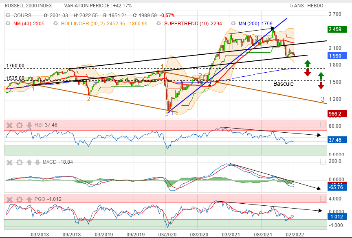The width and height of the screenshot is (352, 238).
Task: Click the 09/2019 date on time axis
Action: tap(136, 235)
